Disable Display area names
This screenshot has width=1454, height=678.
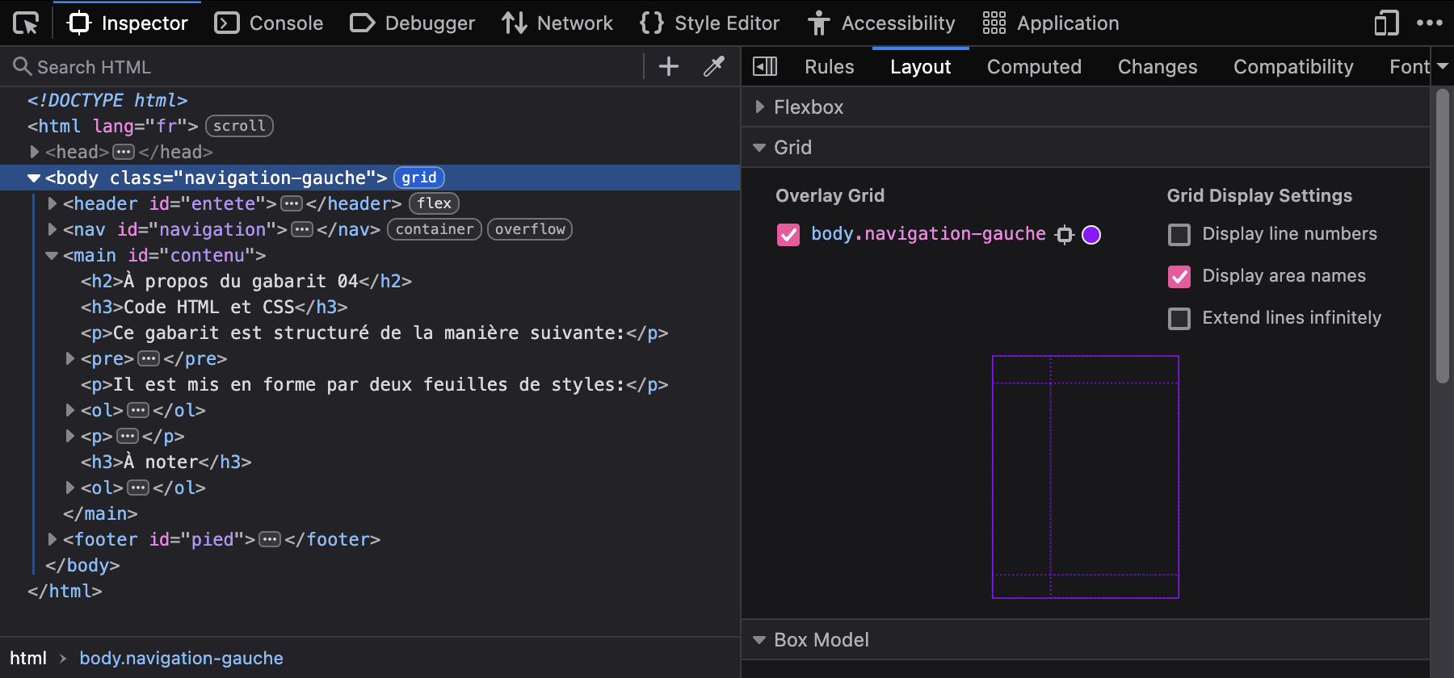click(1179, 277)
